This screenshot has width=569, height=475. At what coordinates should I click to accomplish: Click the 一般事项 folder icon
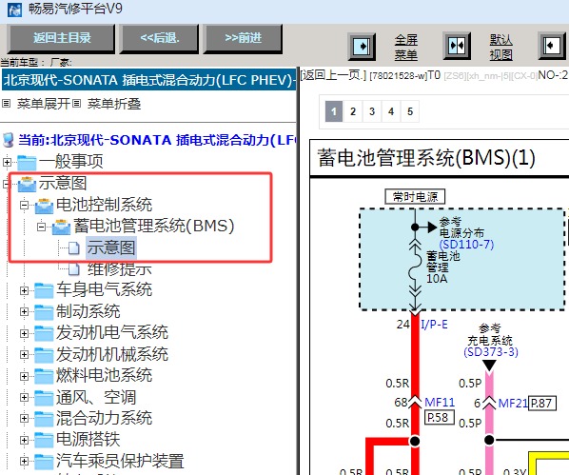(27, 163)
